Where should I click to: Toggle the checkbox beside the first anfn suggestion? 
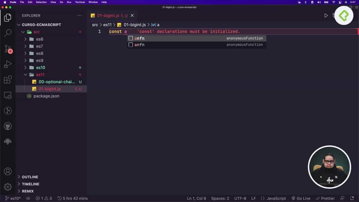coord(130,38)
